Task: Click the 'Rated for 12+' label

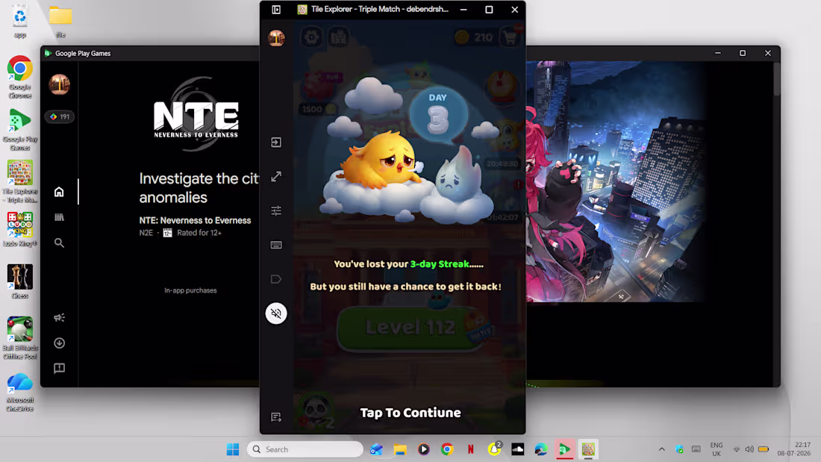Action: coord(199,233)
